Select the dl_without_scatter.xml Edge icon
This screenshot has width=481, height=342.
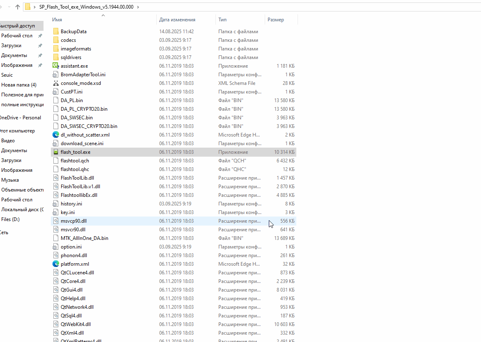56,135
